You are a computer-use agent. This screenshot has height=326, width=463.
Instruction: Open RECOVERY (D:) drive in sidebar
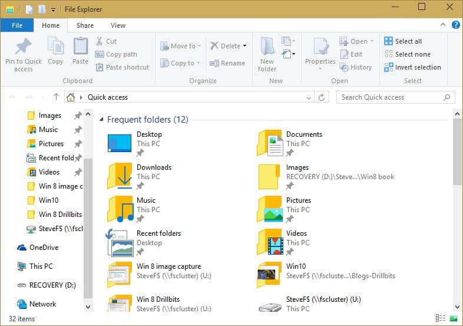47,285
